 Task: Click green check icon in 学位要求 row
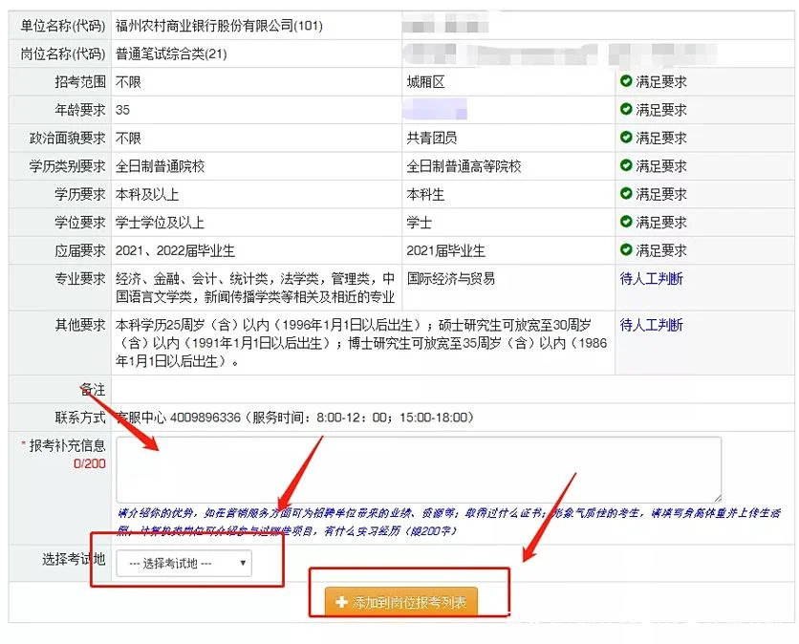coord(626,222)
